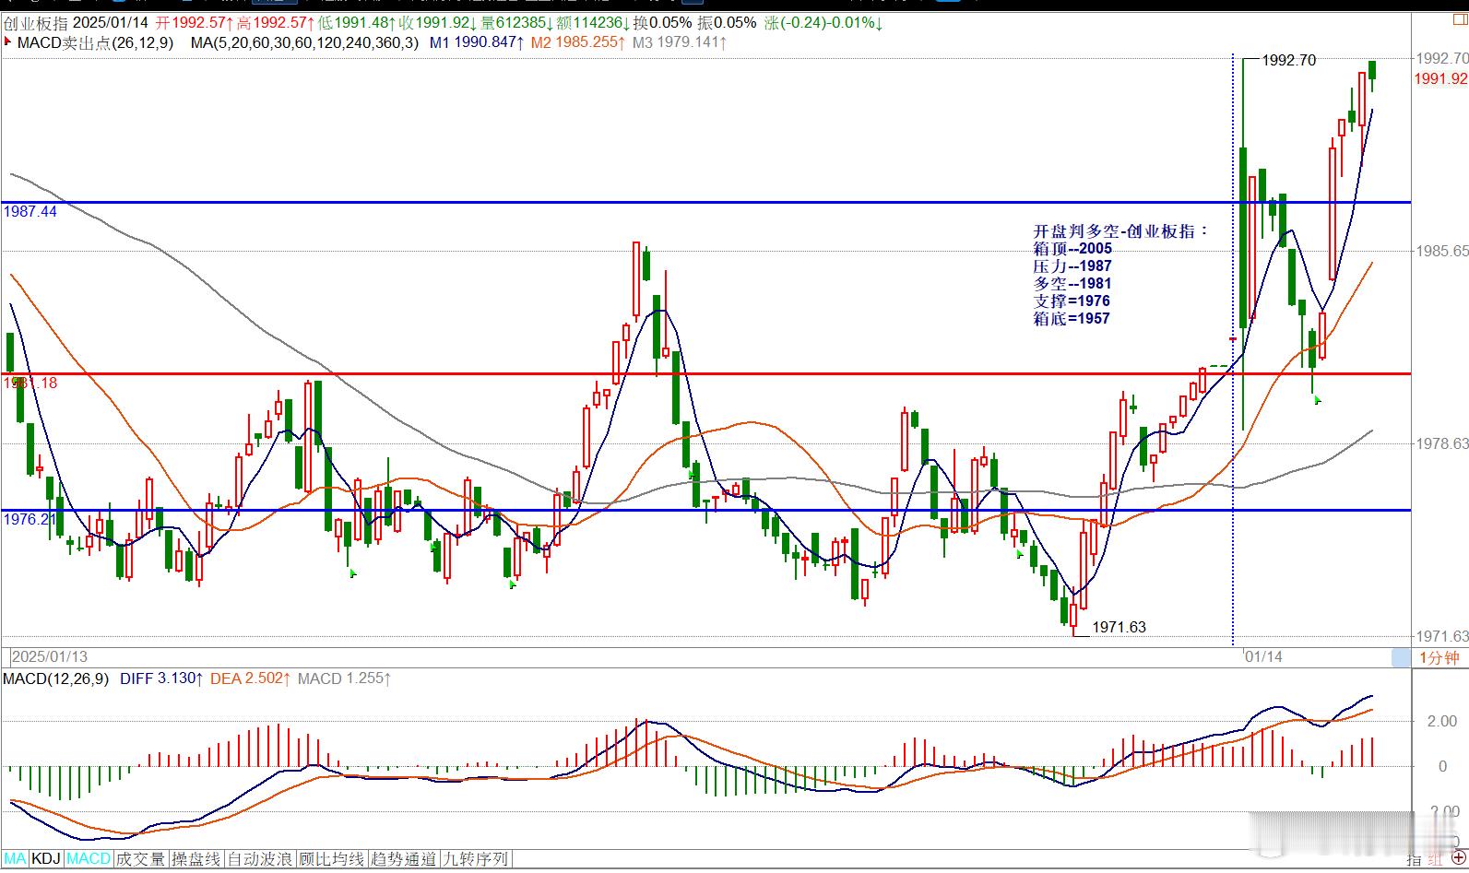
Task: Click the 指 button at bottom right
Action: click(x=1414, y=859)
